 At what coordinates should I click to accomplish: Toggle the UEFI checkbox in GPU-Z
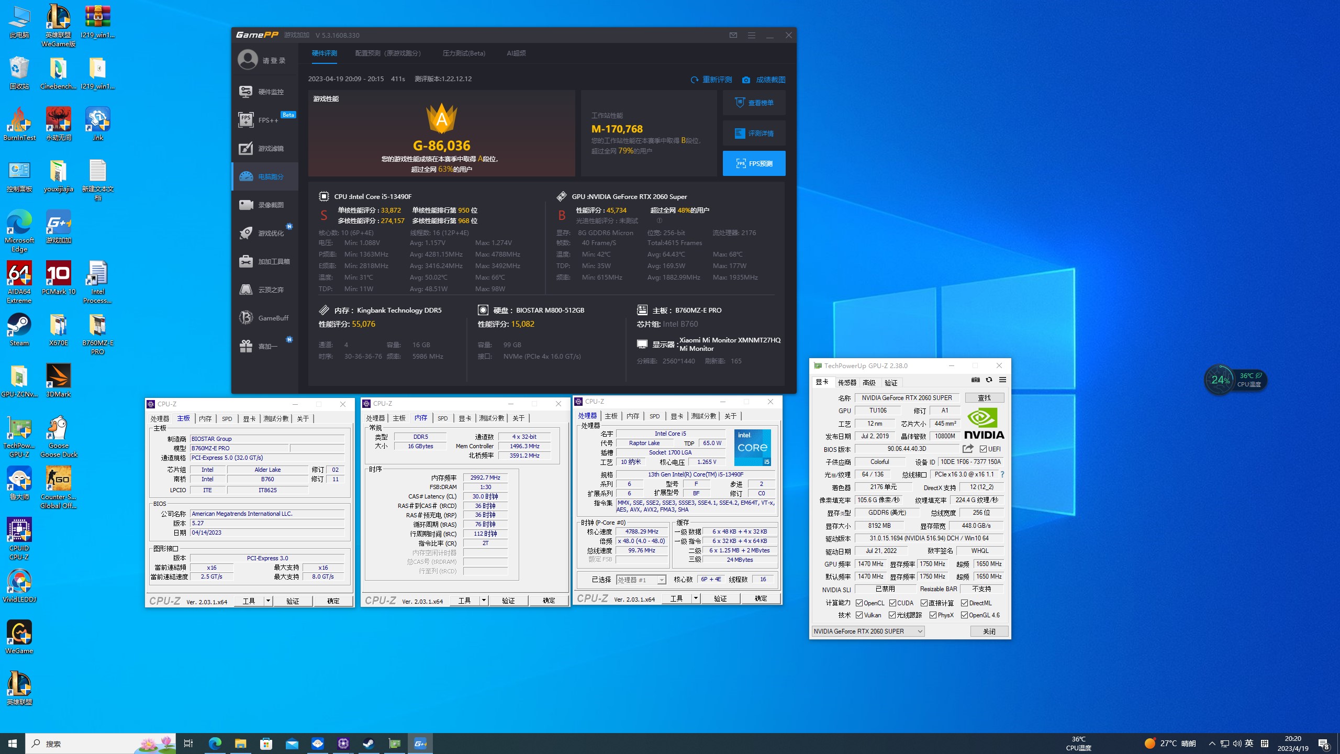click(x=983, y=449)
